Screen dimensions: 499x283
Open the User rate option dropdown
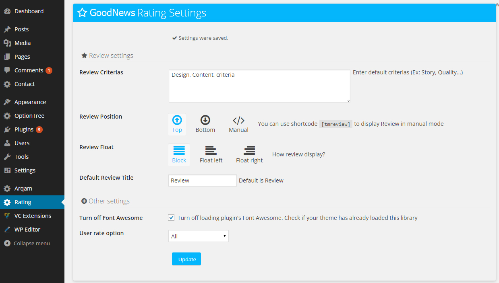pyautogui.click(x=198, y=236)
